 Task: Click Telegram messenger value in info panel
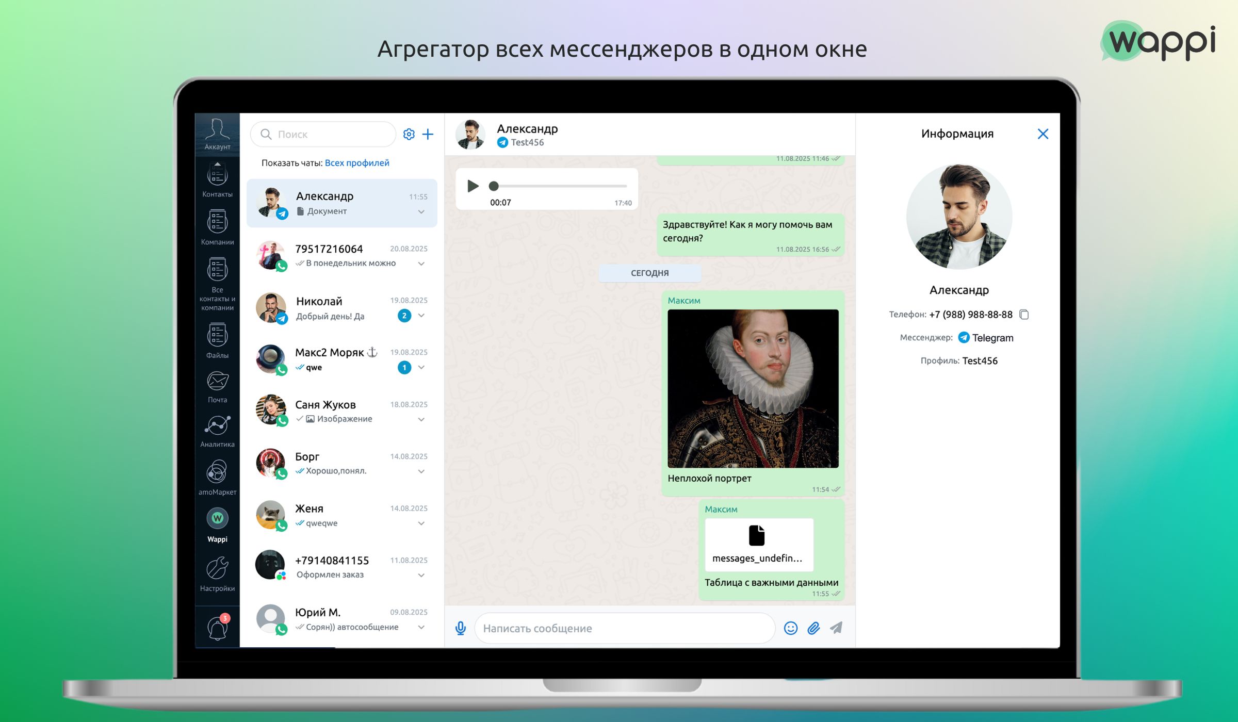coord(986,338)
